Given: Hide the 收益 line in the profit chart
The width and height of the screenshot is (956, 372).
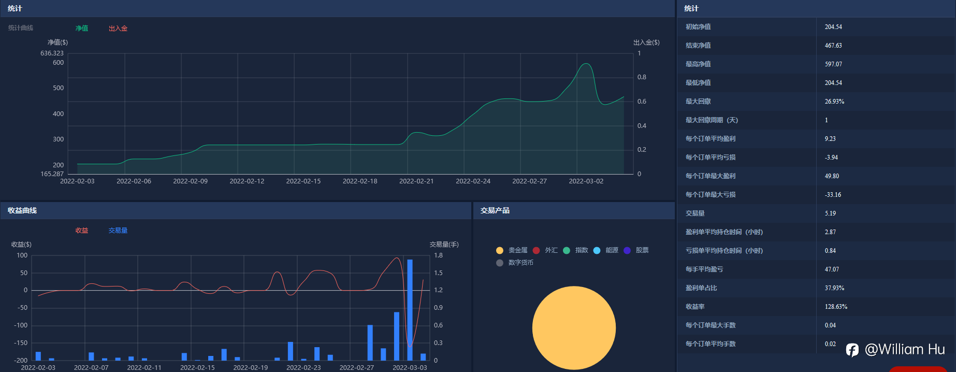Looking at the screenshot, I should (82, 231).
